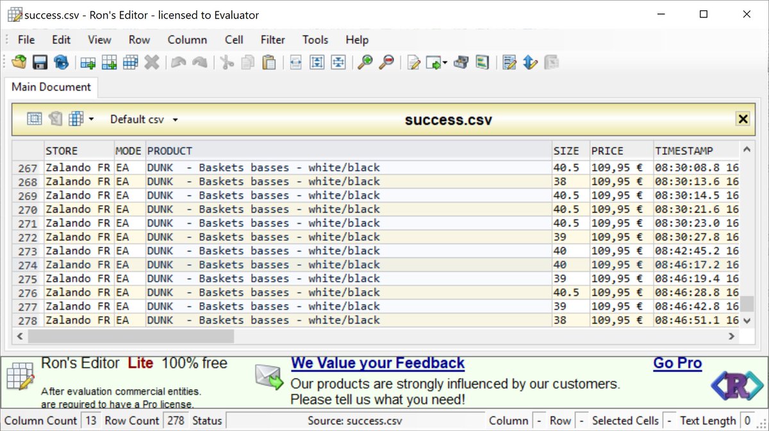Click the edit document pencil icon
Screen dimensions: 769x431
(x=413, y=62)
